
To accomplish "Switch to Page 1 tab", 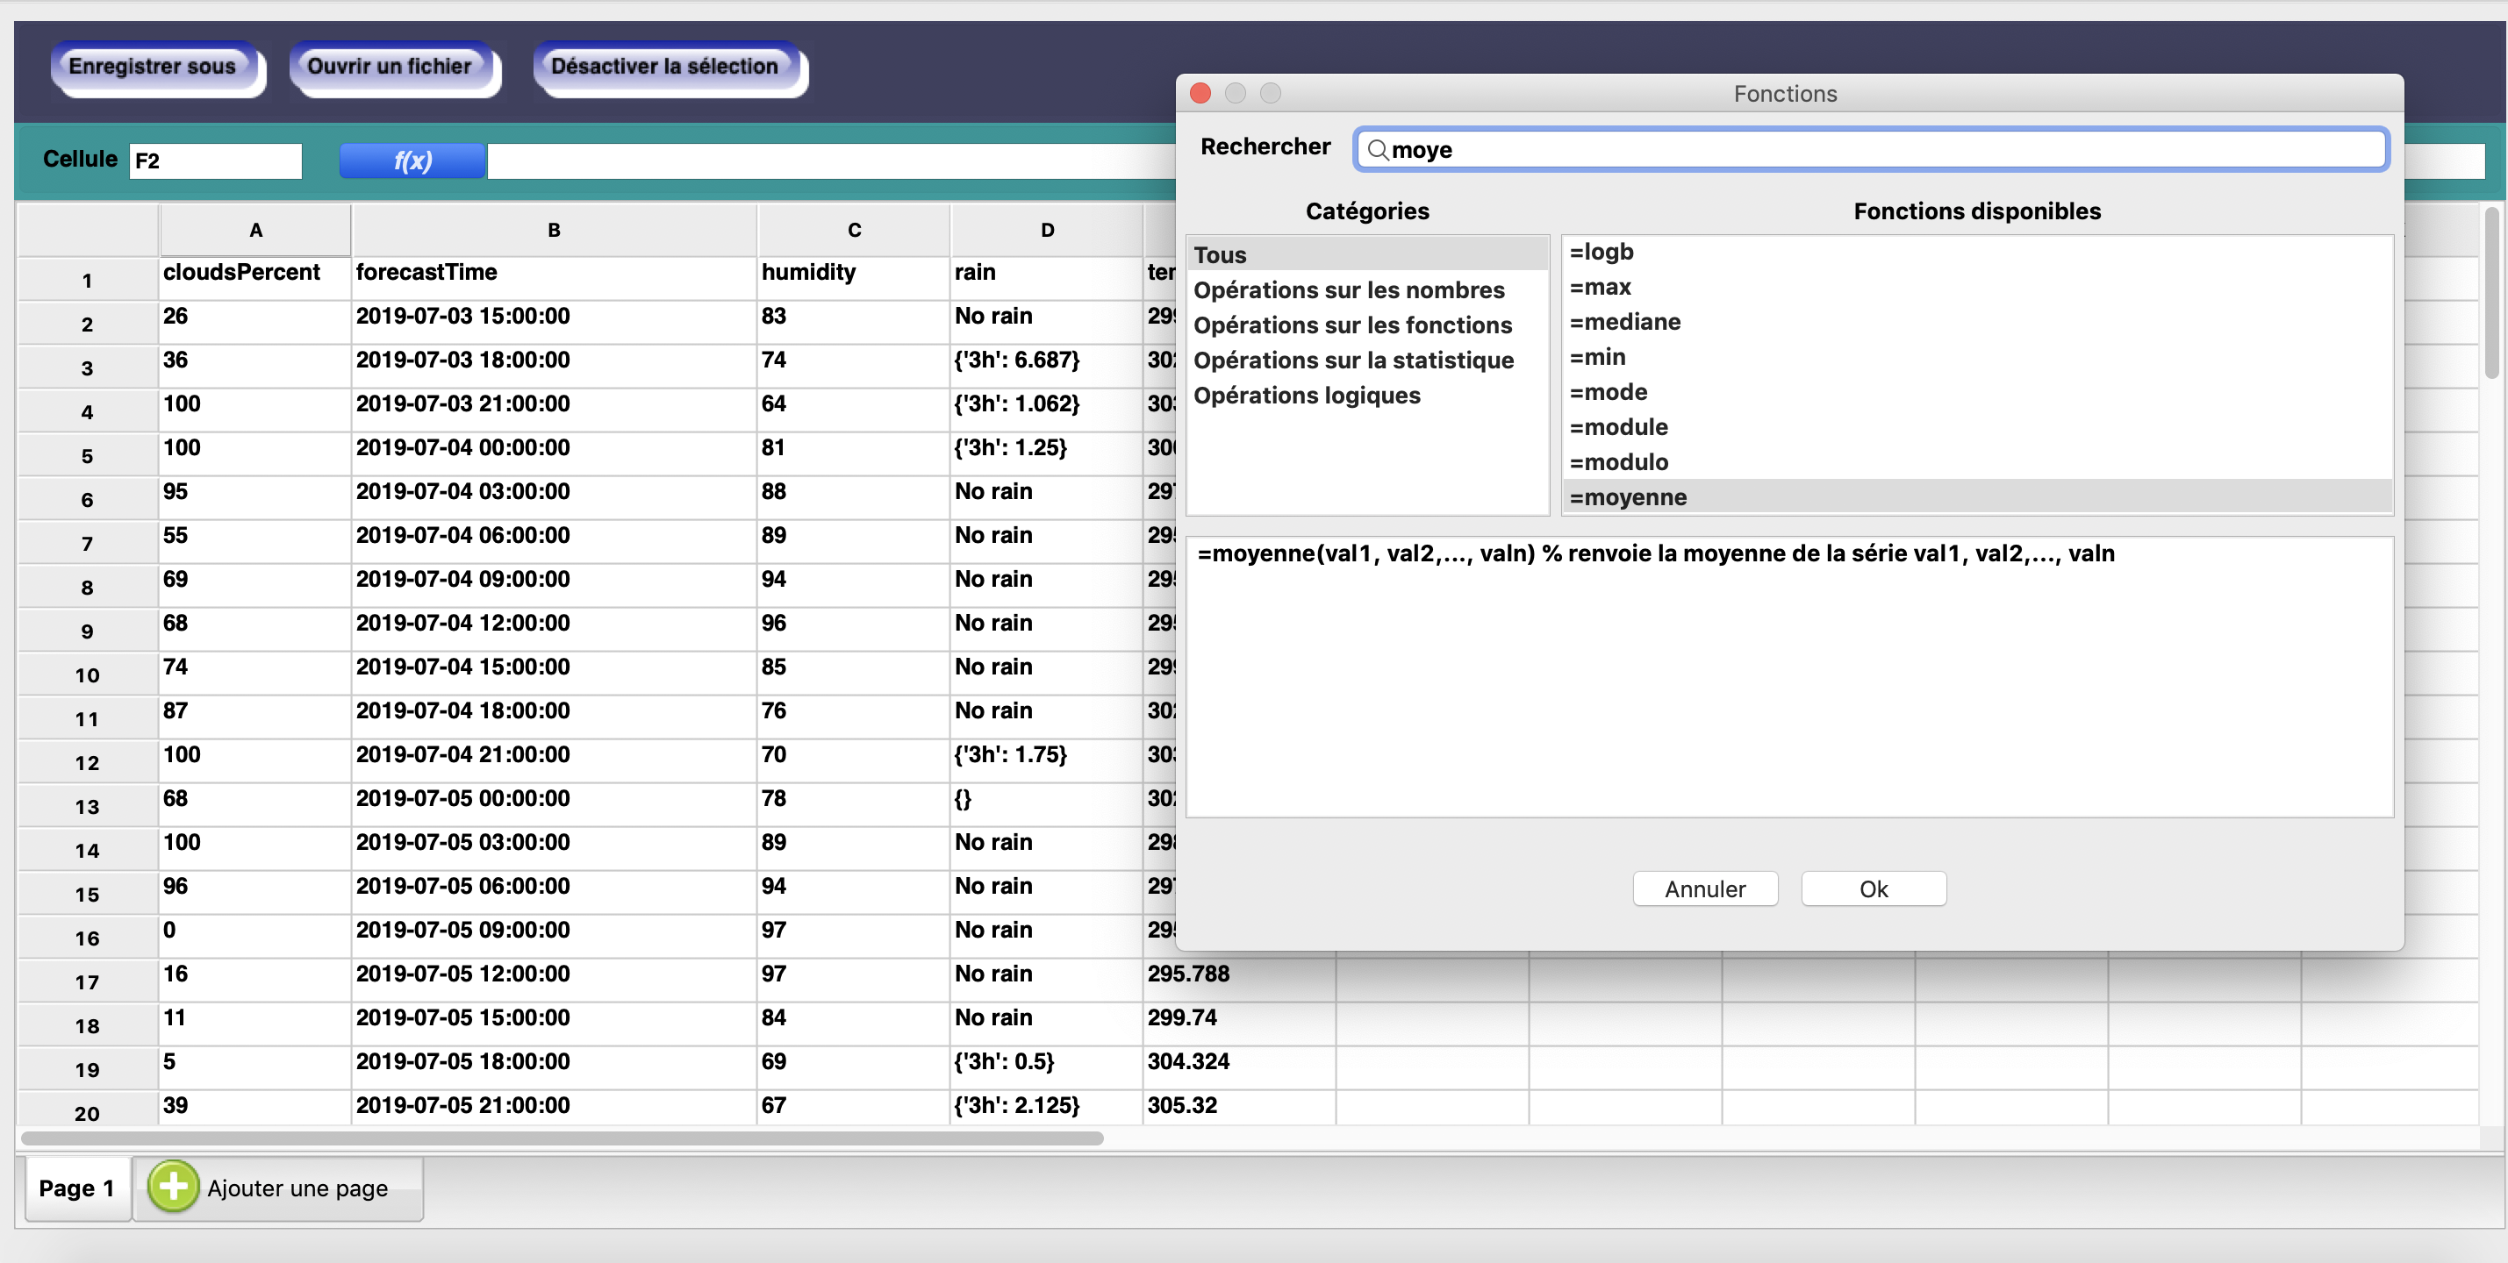I will pos(77,1188).
